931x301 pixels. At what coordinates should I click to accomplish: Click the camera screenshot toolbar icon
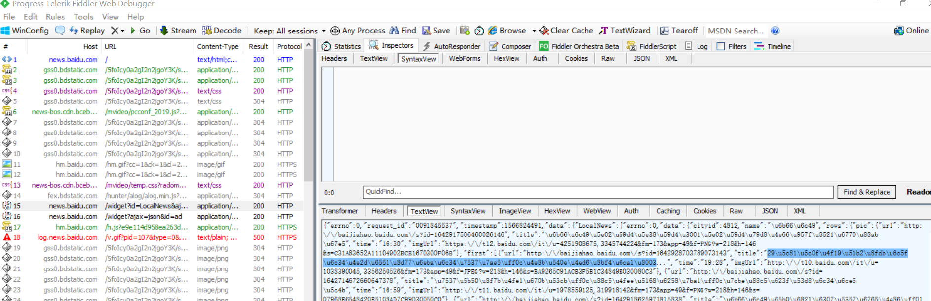pos(465,31)
